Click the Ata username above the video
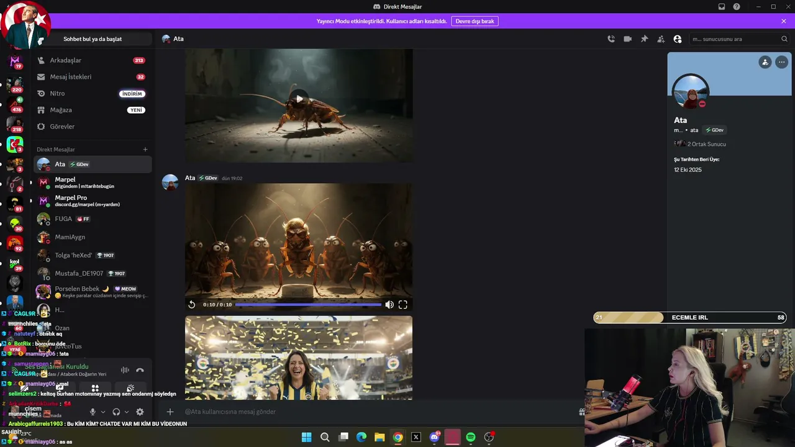Viewport: 795px width, 447px height. click(x=190, y=178)
